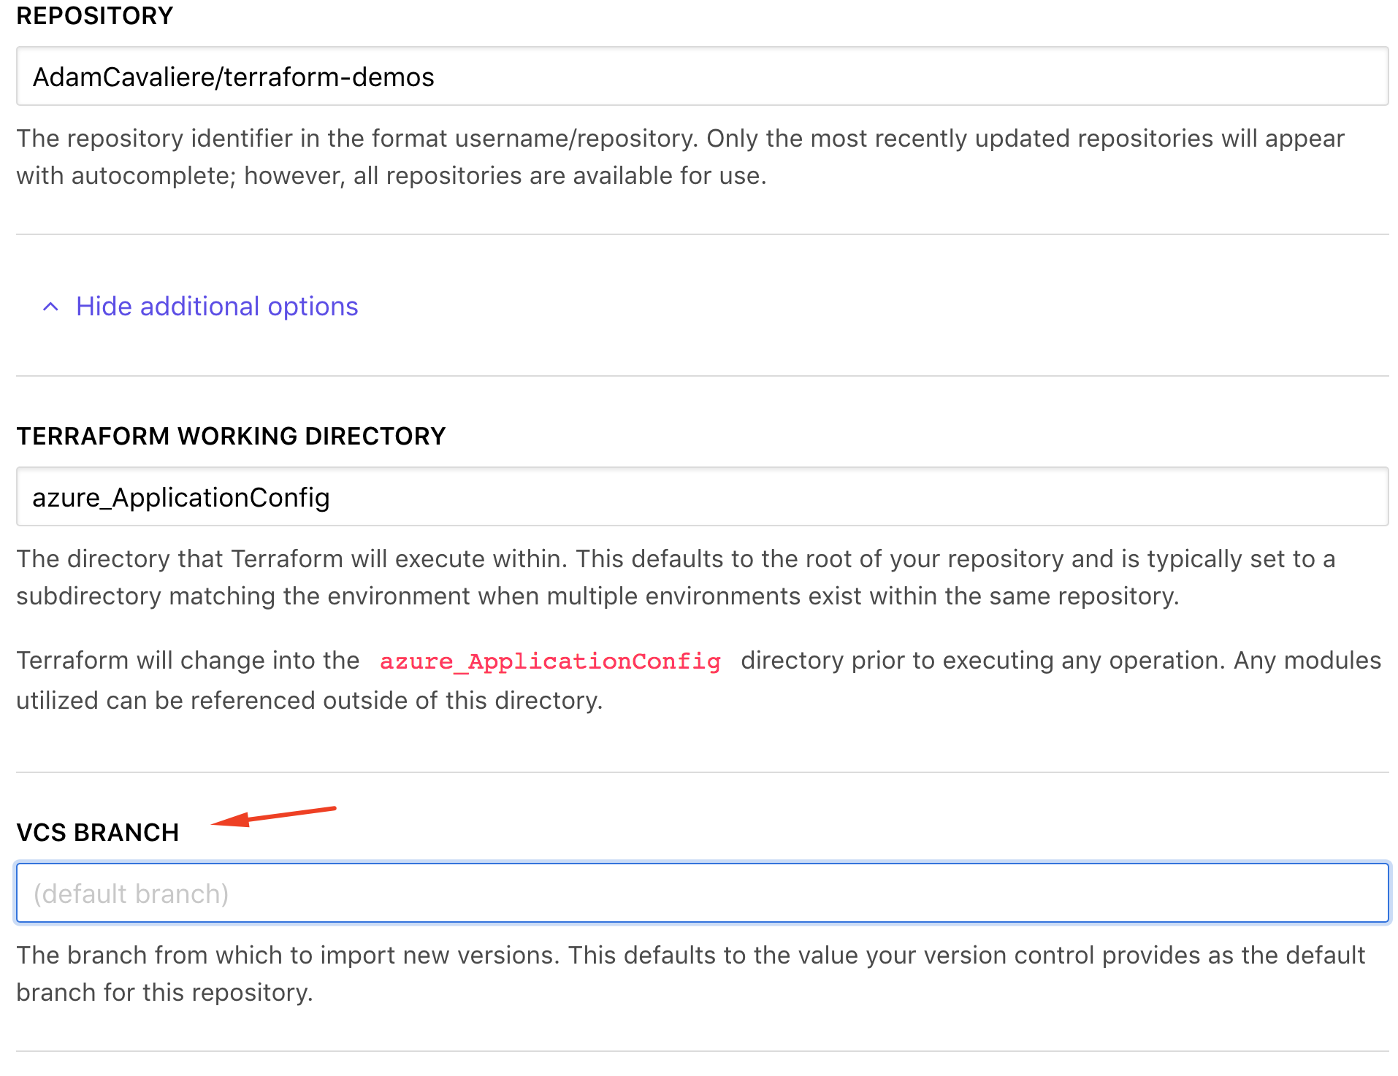The height and width of the screenshot is (1076, 1398).
Task: Click the 'Terraform will change into the' sentence
Action: [x=188, y=661]
